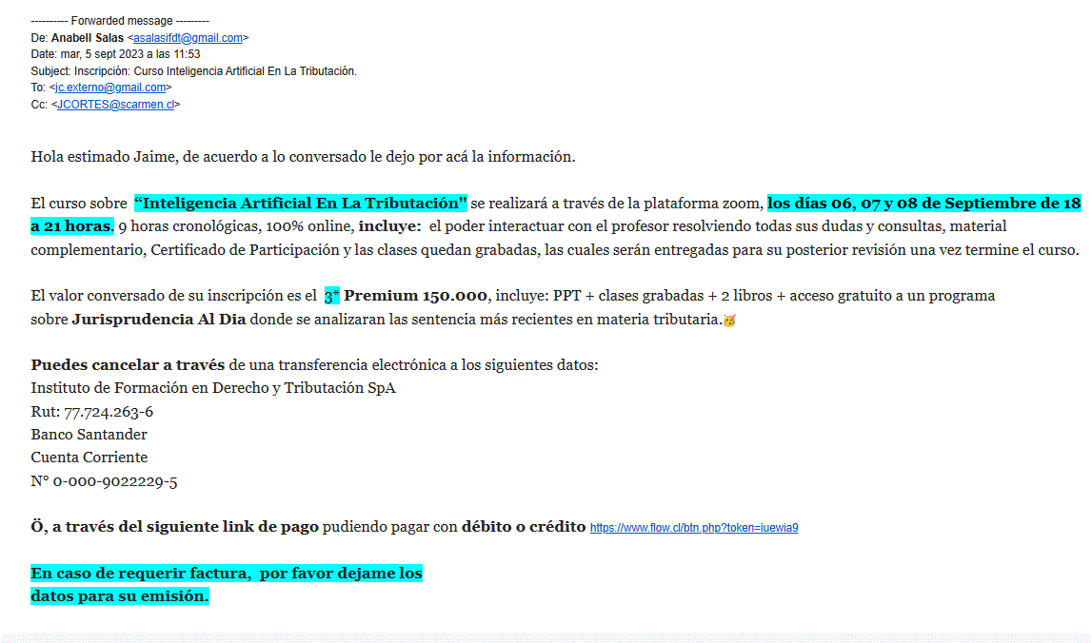Image resolution: width=1092 pixels, height=643 pixels.
Task: Click the Date line 'mar, 5 sept 2023'
Action: click(115, 54)
